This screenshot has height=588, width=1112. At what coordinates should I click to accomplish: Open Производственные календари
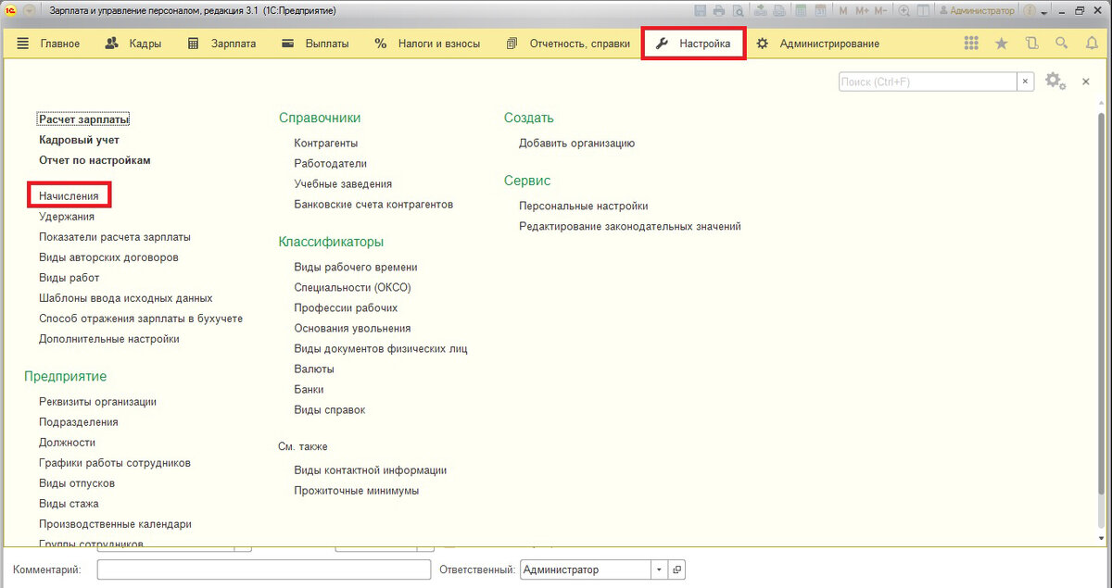pos(115,524)
